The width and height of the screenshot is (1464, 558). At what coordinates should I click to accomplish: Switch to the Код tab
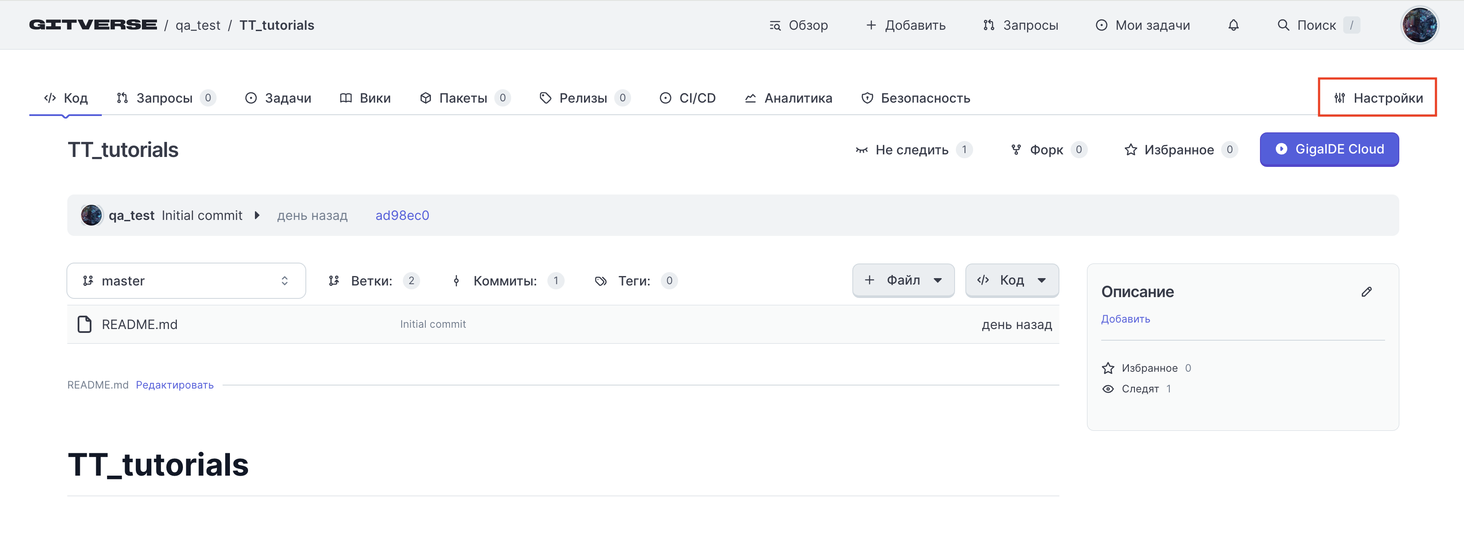click(x=66, y=98)
